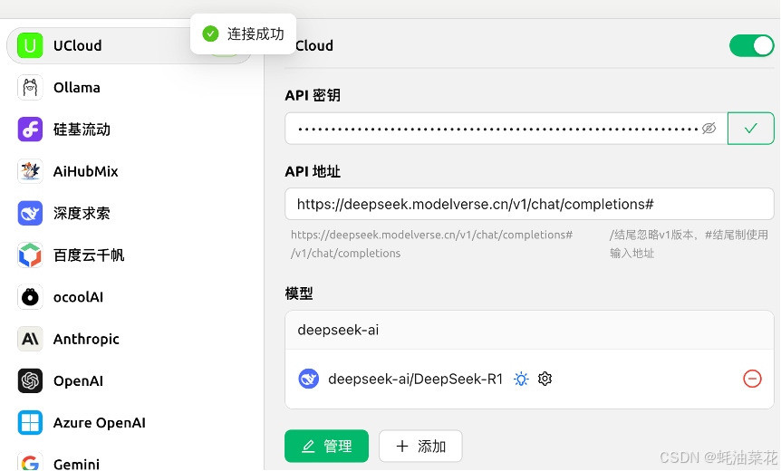Viewport: 781px width, 471px height.
Task: Choose the OpenAI provider label
Action: point(78,381)
